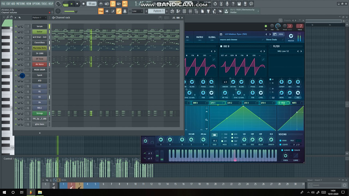Open Windows Start menu

4,192
